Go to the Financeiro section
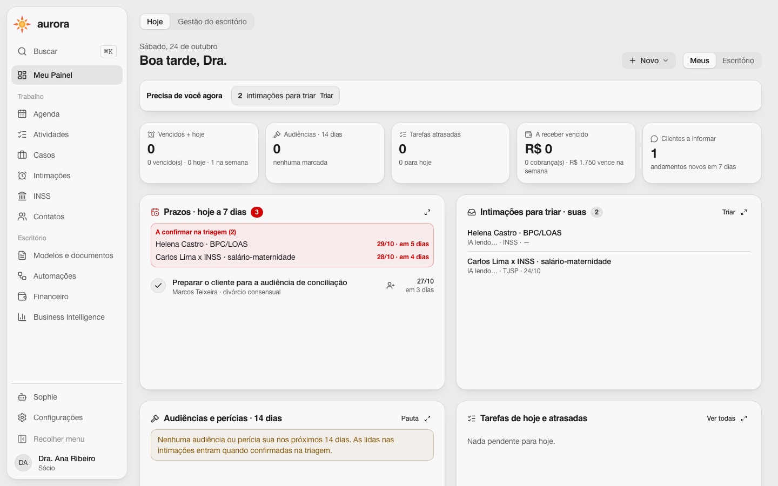 [x=67, y=296]
